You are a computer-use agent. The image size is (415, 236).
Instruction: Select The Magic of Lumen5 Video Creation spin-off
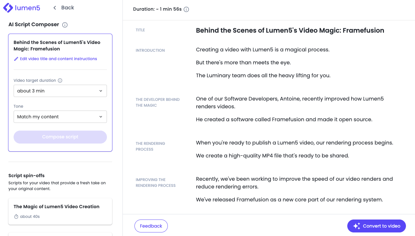[x=60, y=211]
